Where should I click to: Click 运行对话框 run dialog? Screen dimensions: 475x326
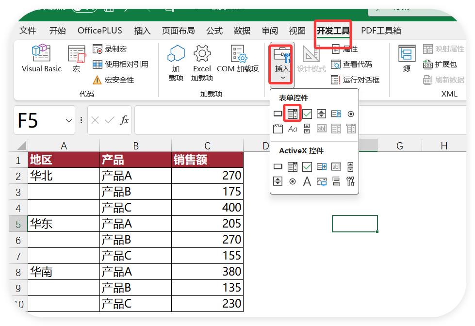click(355, 80)
